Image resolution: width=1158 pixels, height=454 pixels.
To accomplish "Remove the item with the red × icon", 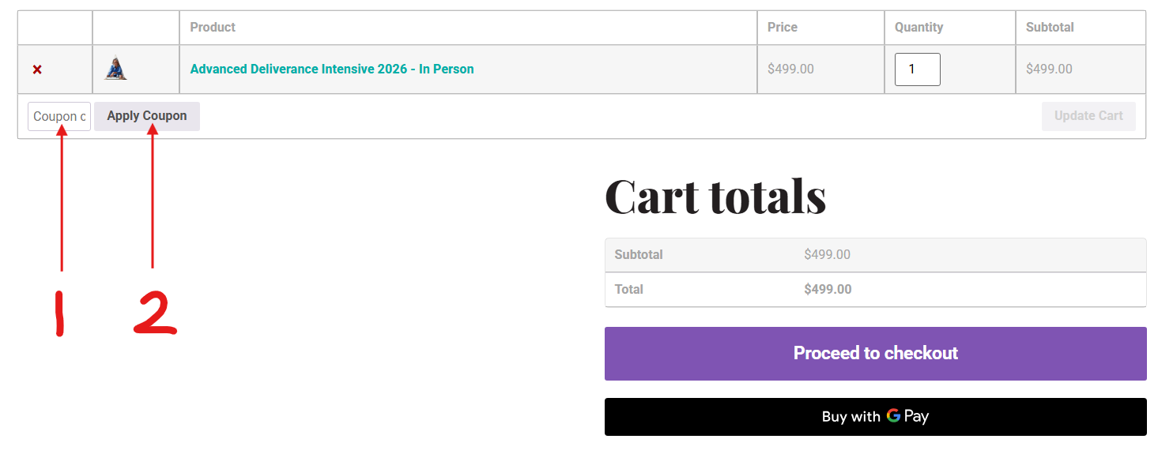I will [x=37, y=69].
